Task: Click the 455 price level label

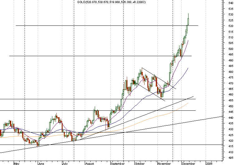Action: click(x=231, y=100)
